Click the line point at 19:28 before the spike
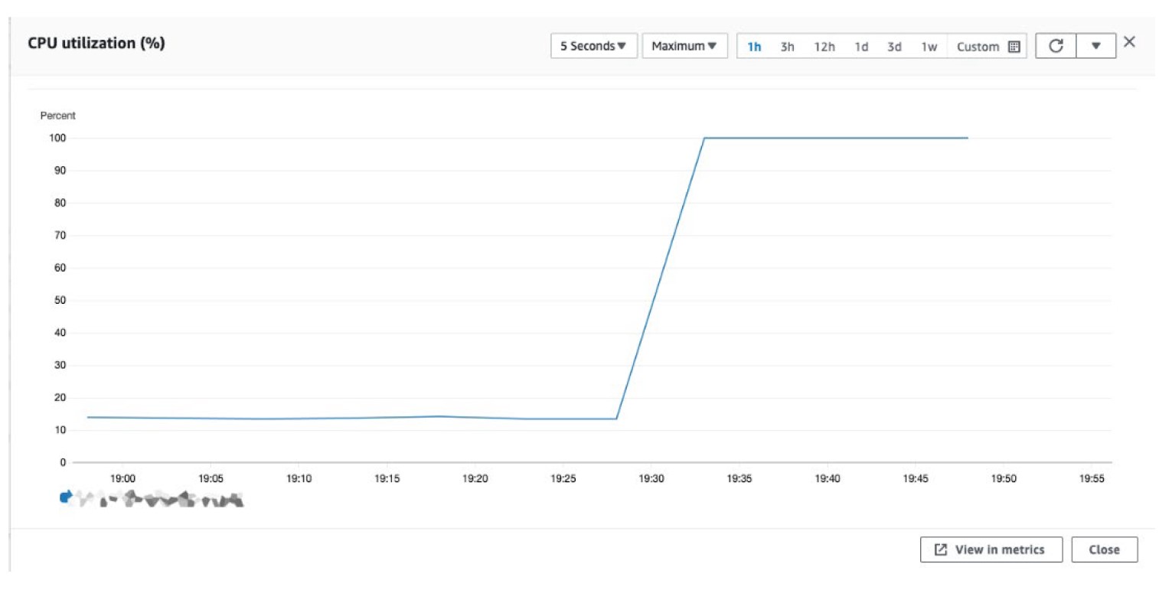 [x=616, y=419]
